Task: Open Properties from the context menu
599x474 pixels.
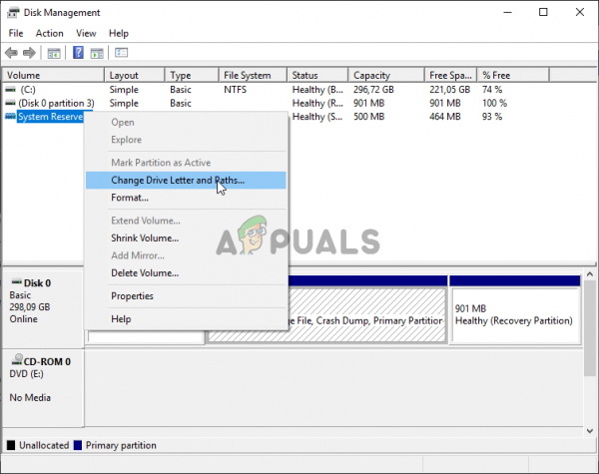Action: tap(132, 296)
